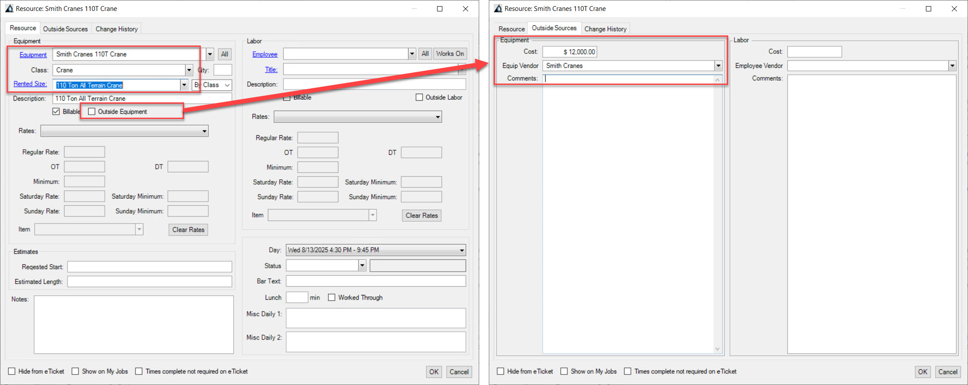This screenshot has width=968, height=385.
Task: Switch to Outside Sources tab in left window
Action: (65, 29)
